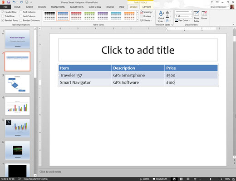Expand the Table Styles gallery More arrow
The height and width of the screenshot is (181, 236).
pyautogui.click(x=138, y=20)
